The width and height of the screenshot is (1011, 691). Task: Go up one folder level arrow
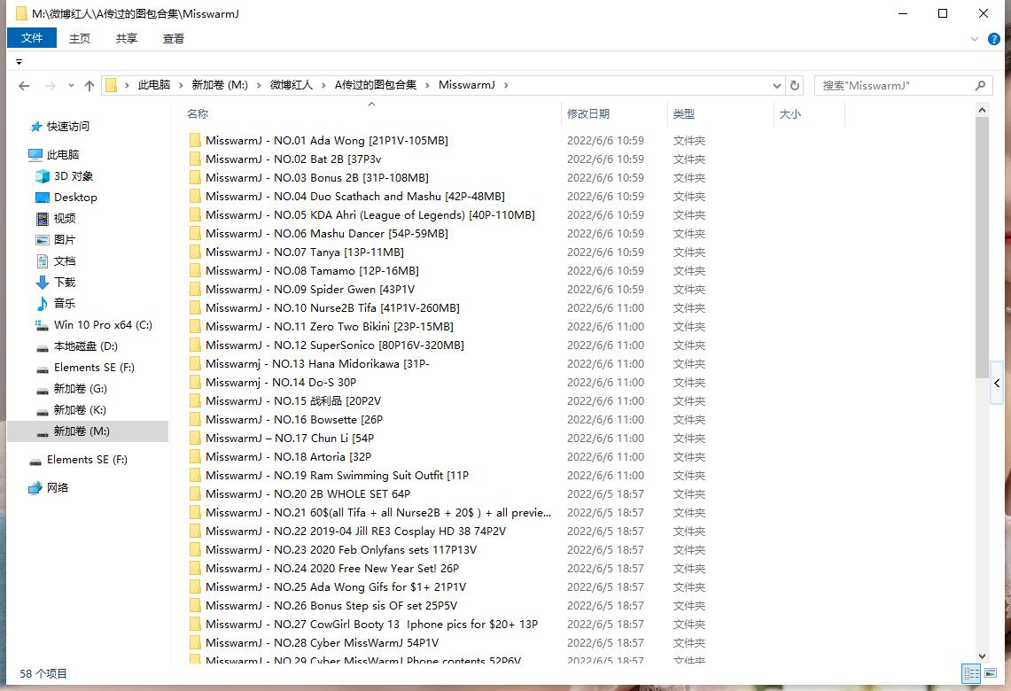click(89, 85)
